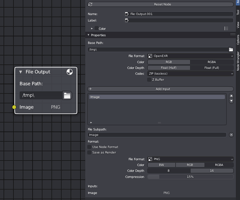This screenshot has height=200, width=240.
Task: Click File Output node preview sphere icon
Action: (70, 72)
